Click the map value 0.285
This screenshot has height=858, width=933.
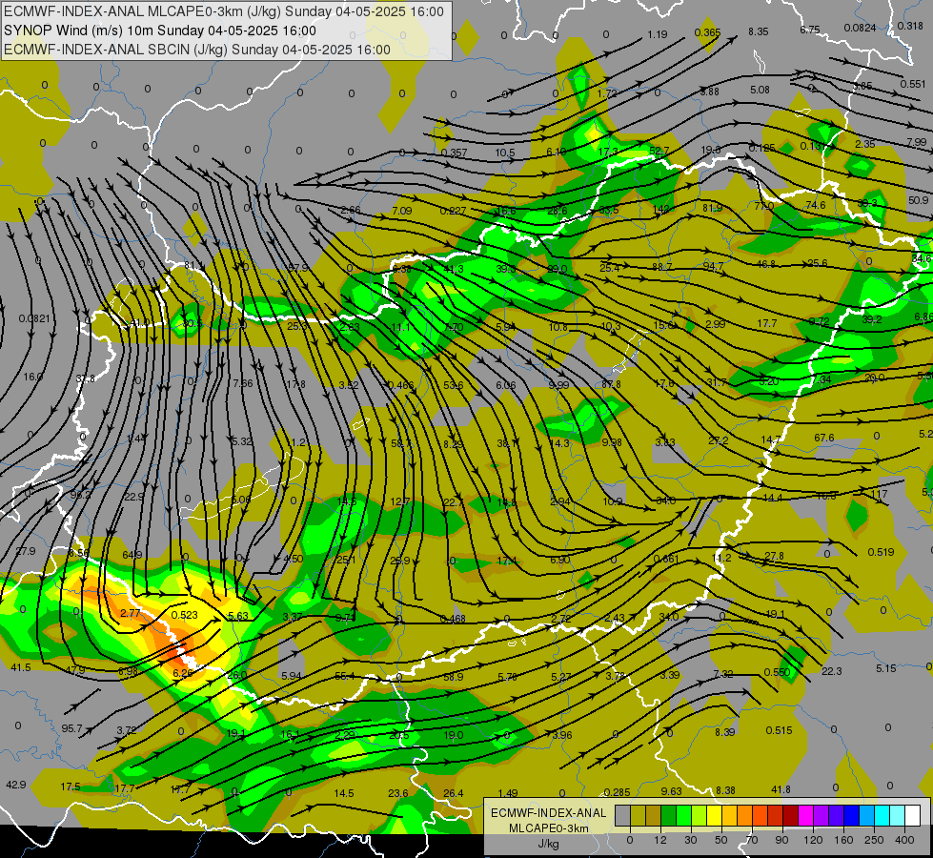tap(617, 792)
